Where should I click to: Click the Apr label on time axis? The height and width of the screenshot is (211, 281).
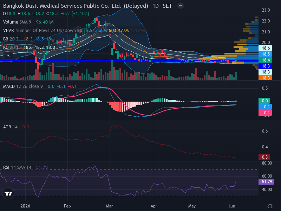(x=154, y=206)
